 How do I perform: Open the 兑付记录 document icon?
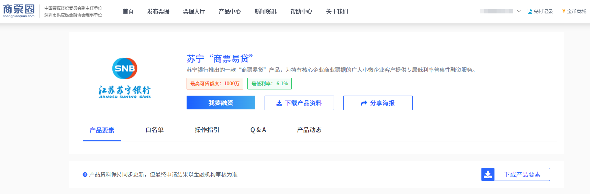530,11
